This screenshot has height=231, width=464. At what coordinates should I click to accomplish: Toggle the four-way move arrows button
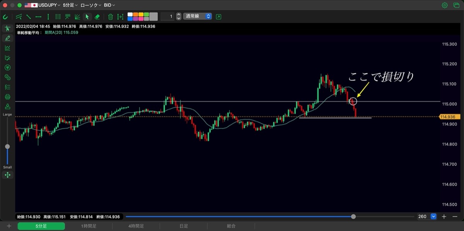[7, 175]
